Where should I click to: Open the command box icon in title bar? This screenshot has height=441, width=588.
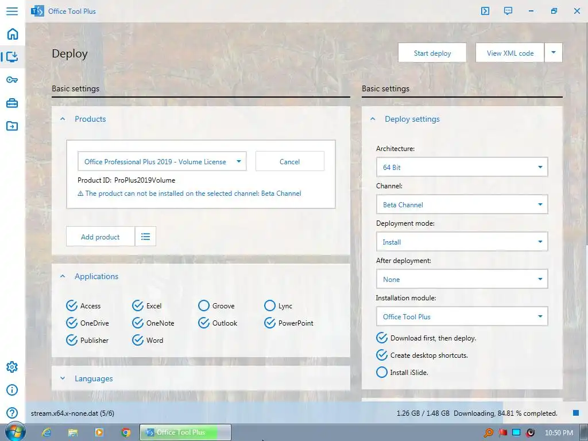click(485, 11)
